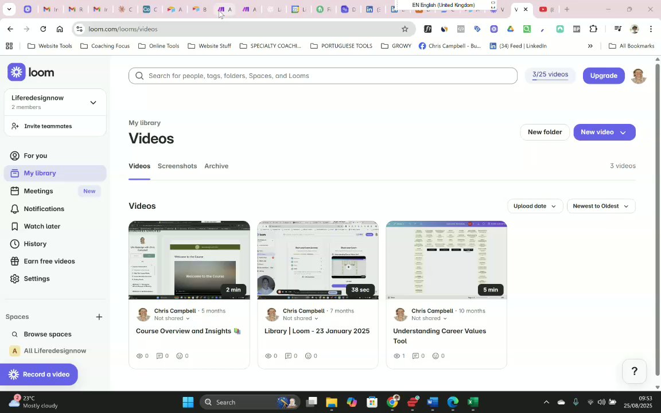This screenshot has width=661, height=413.
Task: Add a new space with the plus icon
Action: coord(99,317)
